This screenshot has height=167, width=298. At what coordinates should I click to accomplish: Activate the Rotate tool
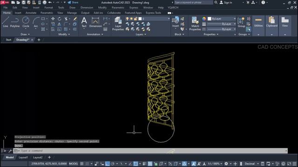[x=60, y=19]
